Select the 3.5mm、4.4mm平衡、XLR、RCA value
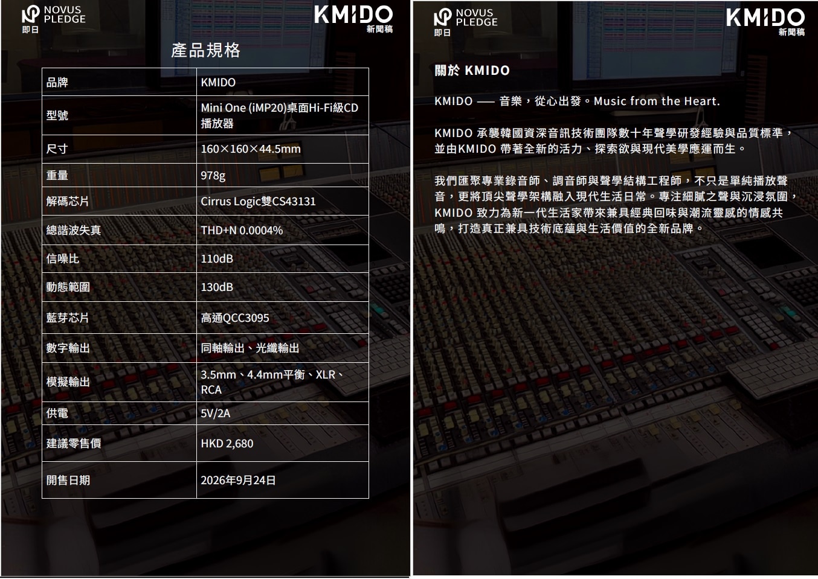 coord(272,382)
